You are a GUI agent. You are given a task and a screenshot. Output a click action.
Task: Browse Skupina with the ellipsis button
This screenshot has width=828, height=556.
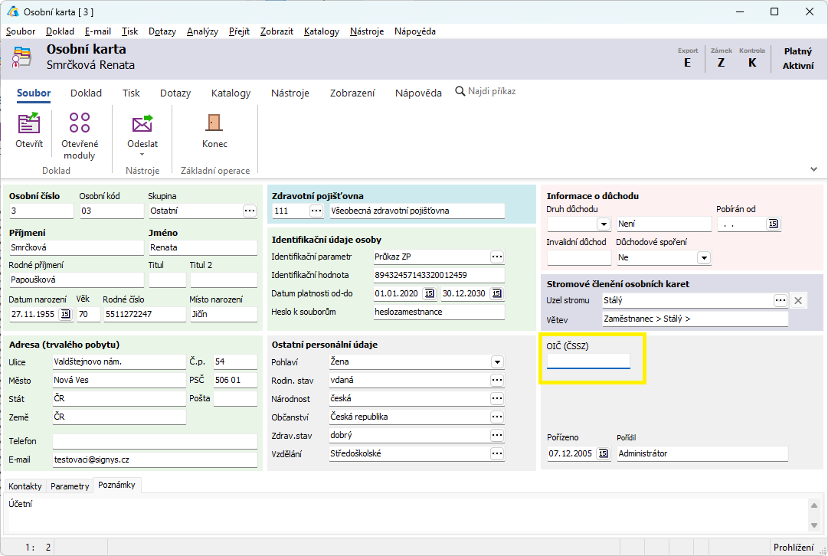coord(249,210)
